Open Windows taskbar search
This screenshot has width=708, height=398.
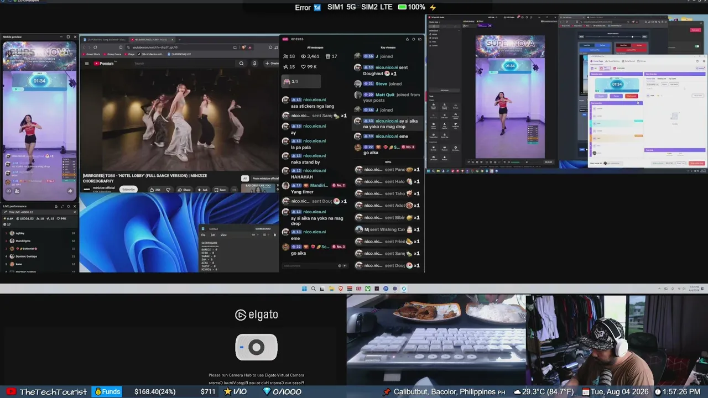point(313,289)
